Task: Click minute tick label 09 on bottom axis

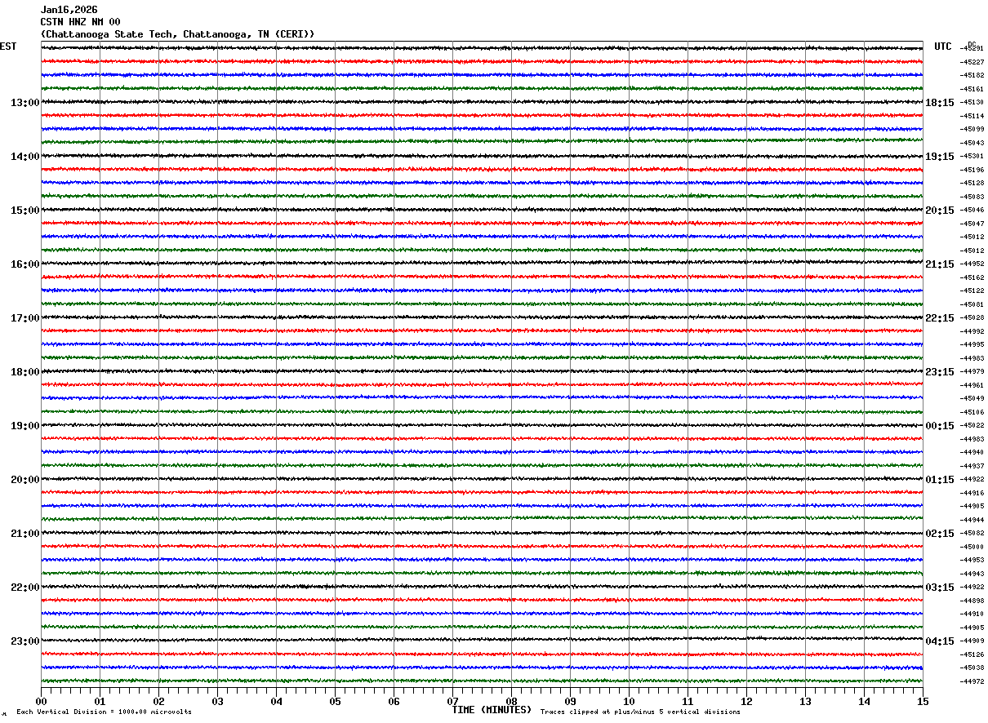Action: 570,701
